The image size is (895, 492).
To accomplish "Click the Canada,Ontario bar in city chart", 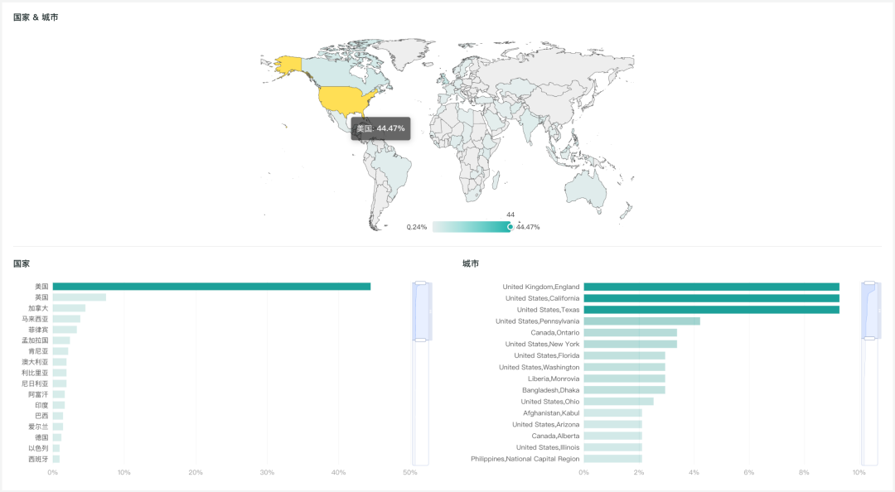I will click(630, 333).
